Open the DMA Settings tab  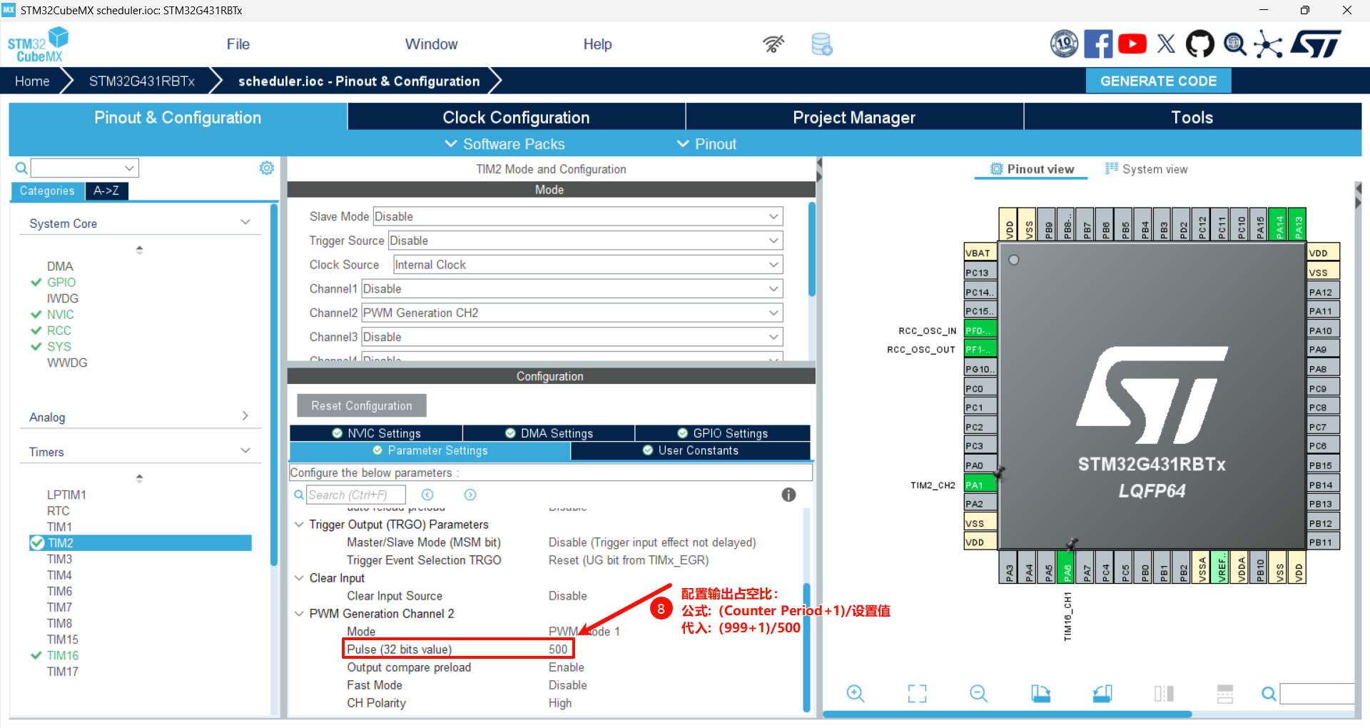(x=549, y=433)
